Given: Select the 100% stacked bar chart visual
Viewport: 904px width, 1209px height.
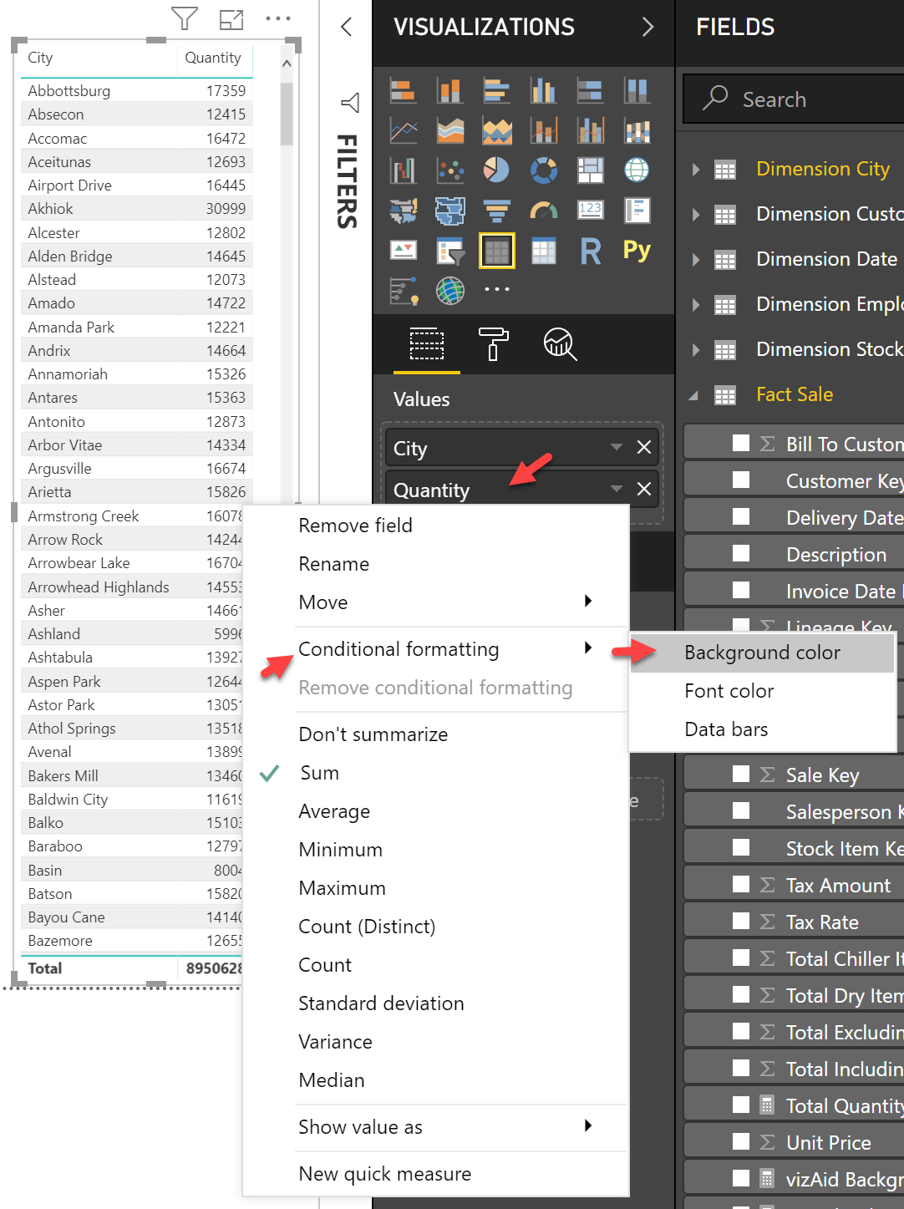Looking at the screenshot, I should point(591,90).
